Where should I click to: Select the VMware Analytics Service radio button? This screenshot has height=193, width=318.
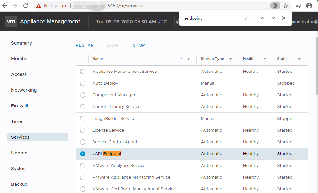click(x=83, y=166)
